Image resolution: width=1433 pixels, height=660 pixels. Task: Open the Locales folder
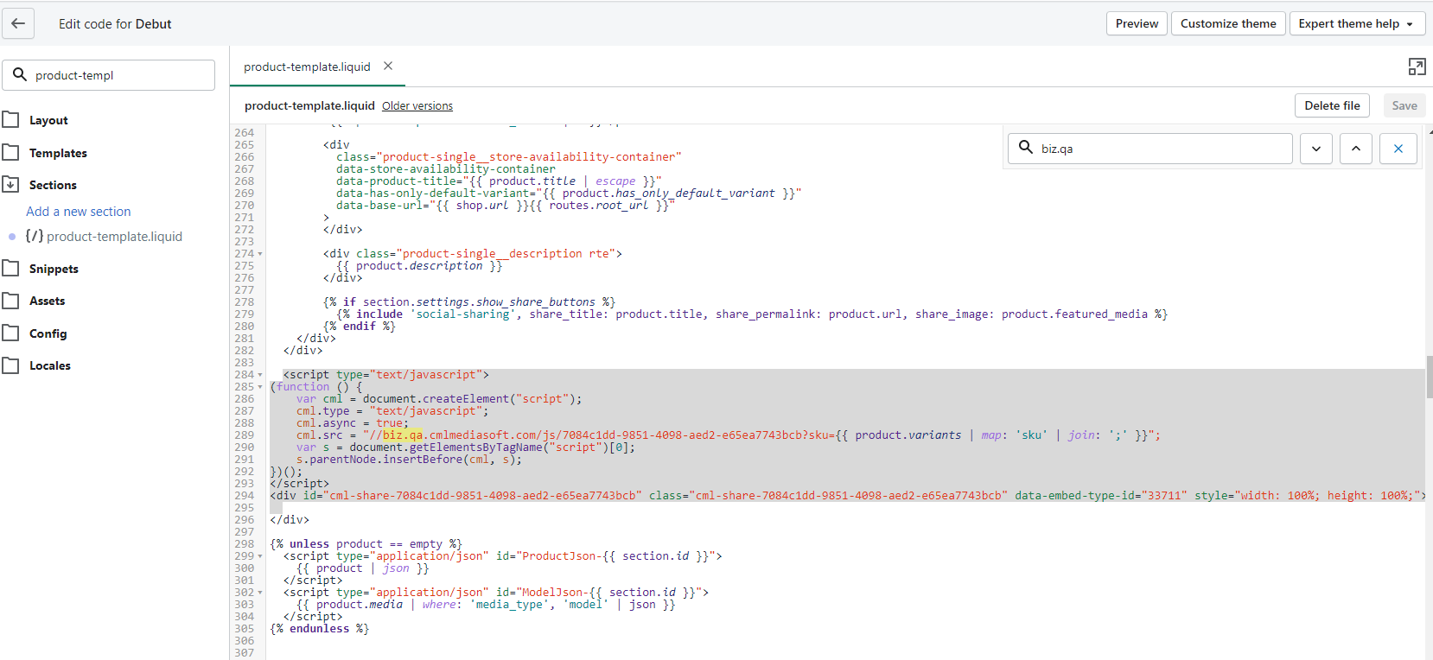(50, 365)
